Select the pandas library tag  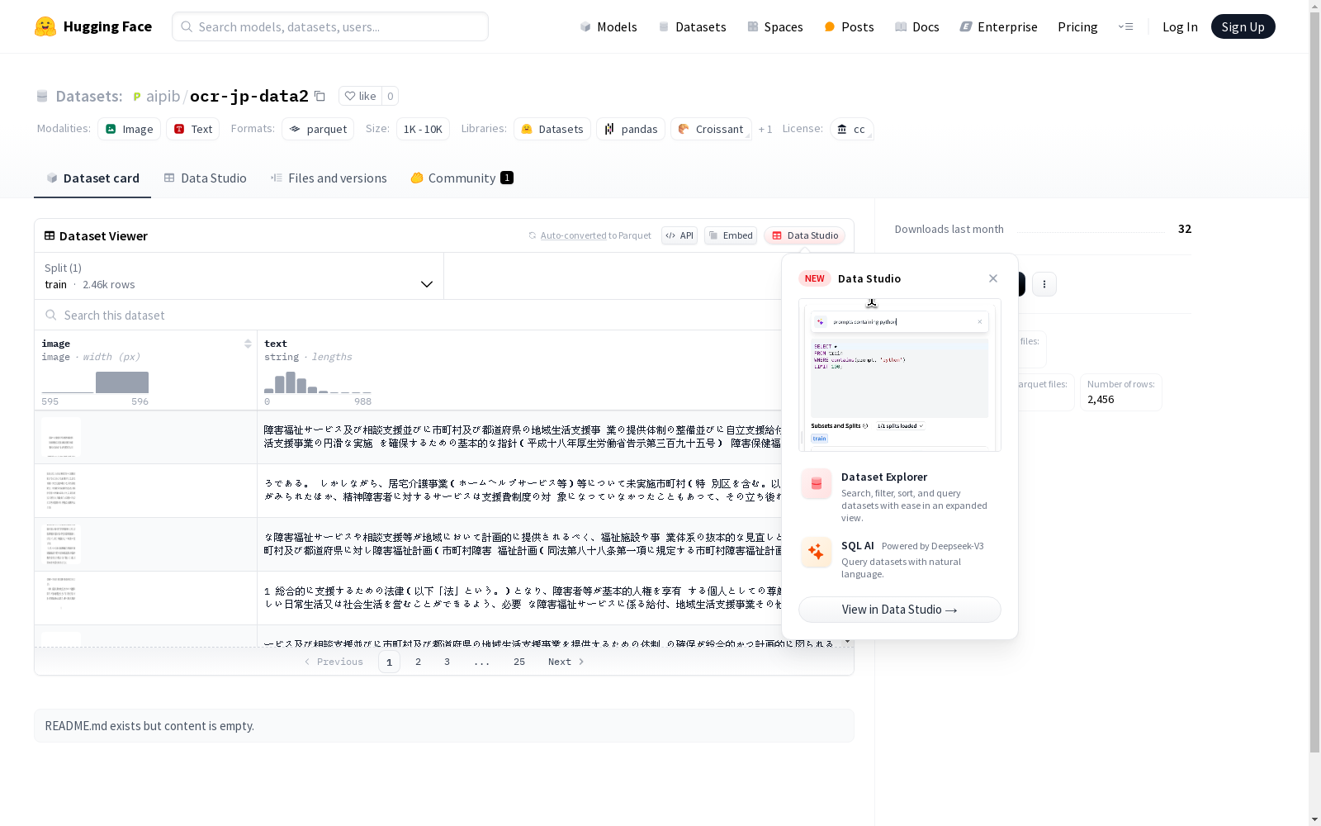pos(631,129)
